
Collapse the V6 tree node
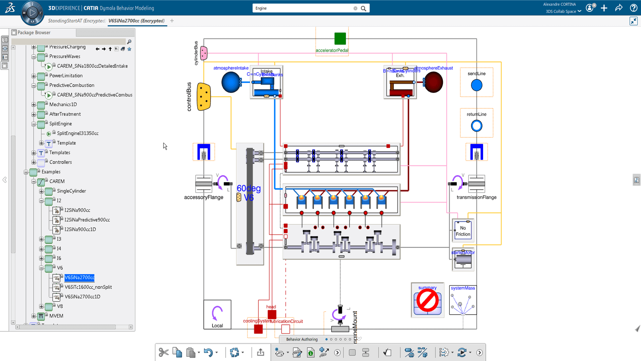point(41,268)
